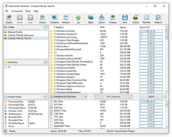Click the 13.34 % space bar
The image size is (172, 137).
click(x=151, y=34)
